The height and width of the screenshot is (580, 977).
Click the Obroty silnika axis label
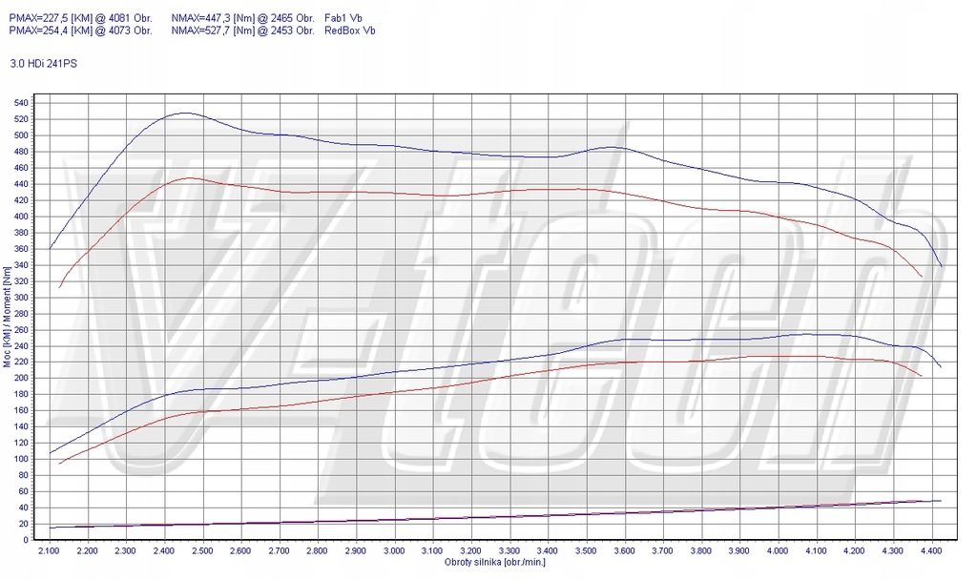[x=495, y=563]
